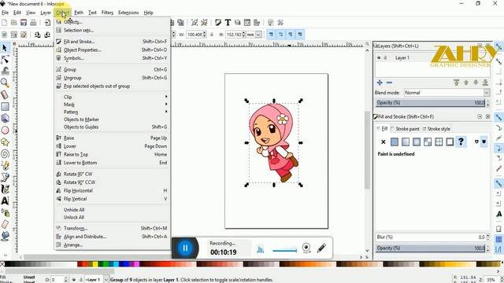This screenshot has width=504, height=283.
Task: Select the Rectangle tool
Action: point(5,106)
